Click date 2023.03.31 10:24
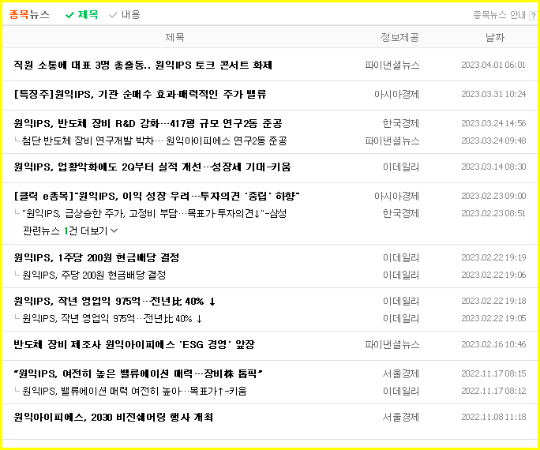 tap(493, 94)
